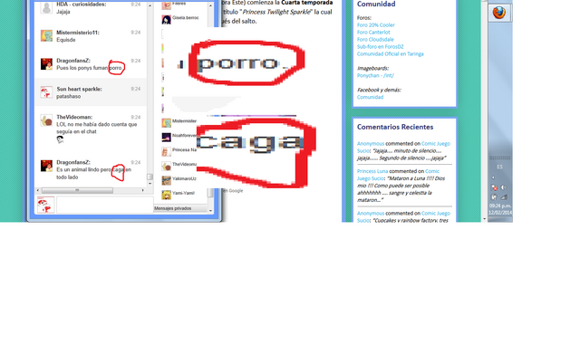Select Yami-Yami avatar in the user list
Screen dimensions: 580x354
167,195
